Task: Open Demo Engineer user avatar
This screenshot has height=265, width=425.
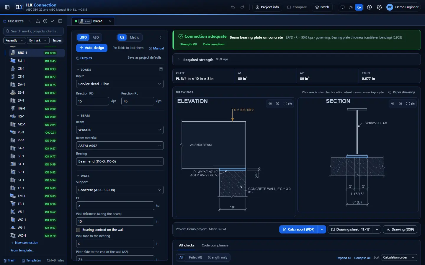Action: tap(390, 7)
